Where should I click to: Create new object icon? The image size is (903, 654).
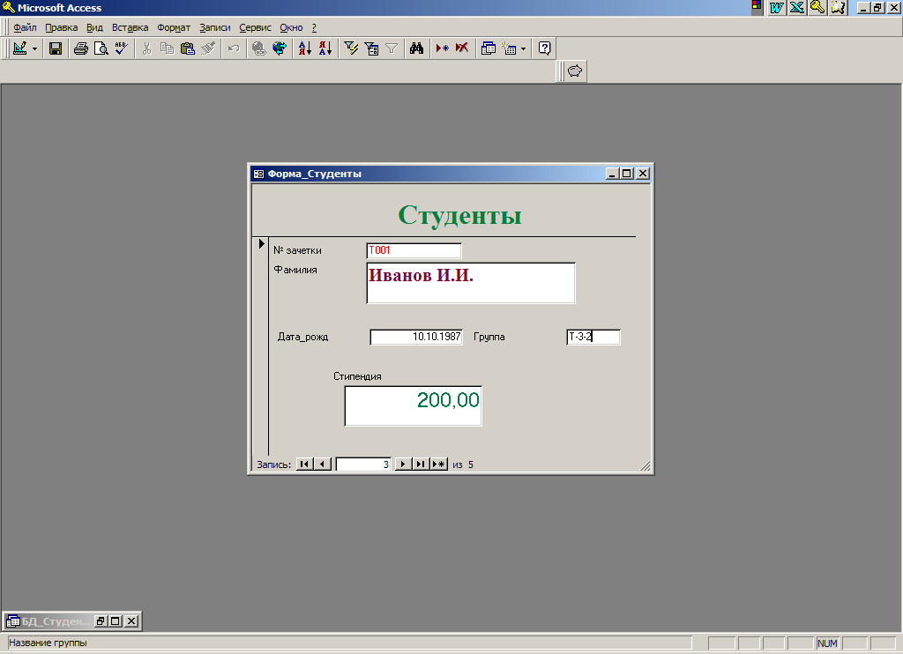(509, 48)
